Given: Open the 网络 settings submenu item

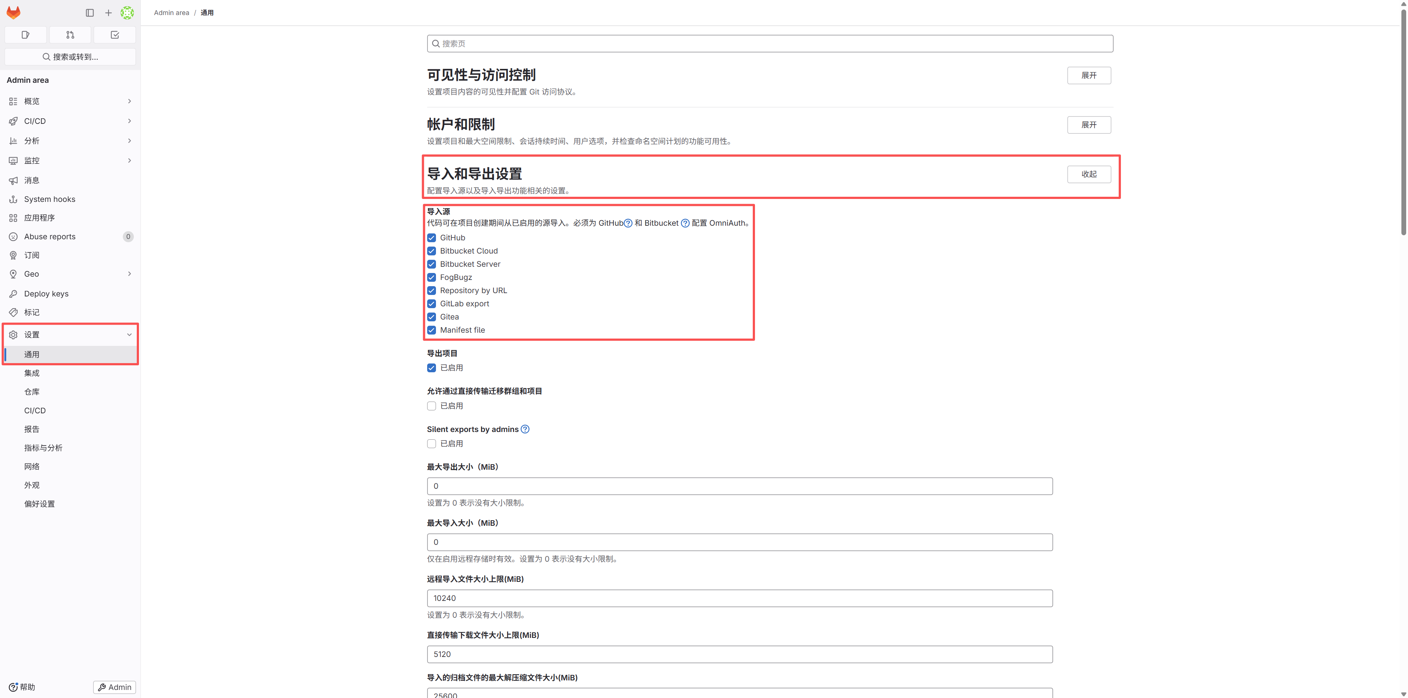Looking at the screenshot, I should pos(70,466).
